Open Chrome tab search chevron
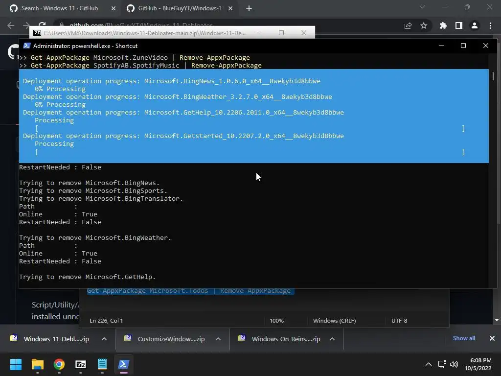 [x=422, y=7]
